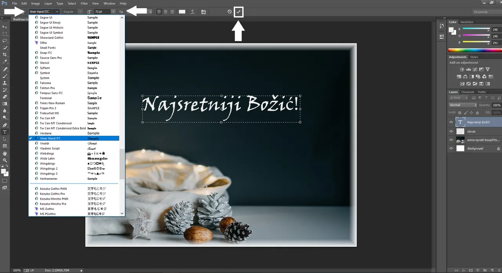
Task: Click the Najsretniji Božić! layer thumbnail
Action: coord(460,122)
